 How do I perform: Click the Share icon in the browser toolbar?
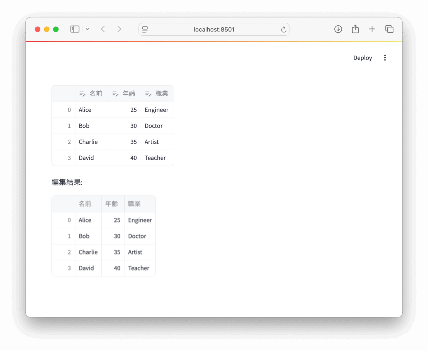355,29
